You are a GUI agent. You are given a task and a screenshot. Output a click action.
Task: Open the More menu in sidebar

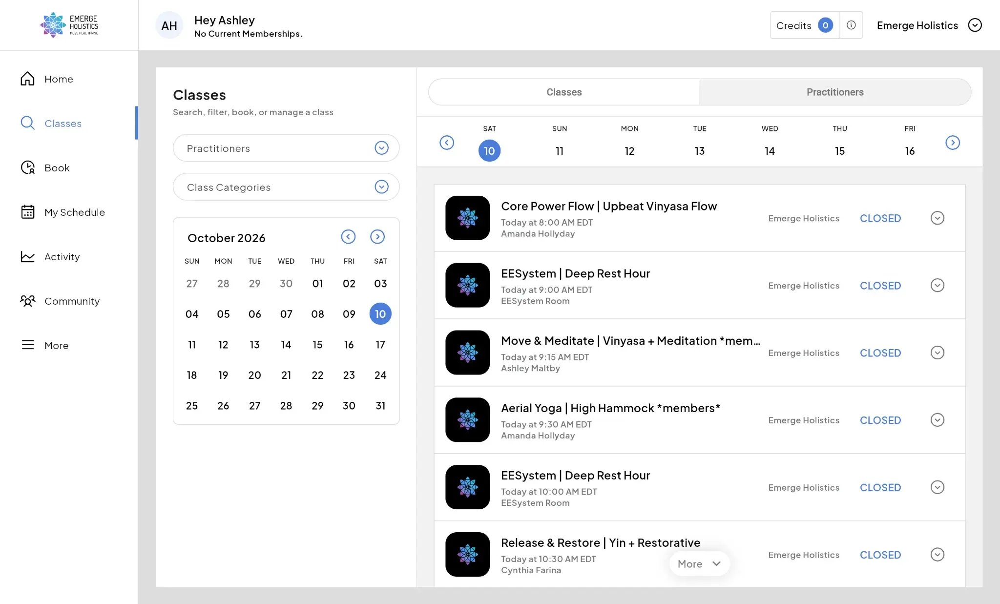click(x=44, y=345)
